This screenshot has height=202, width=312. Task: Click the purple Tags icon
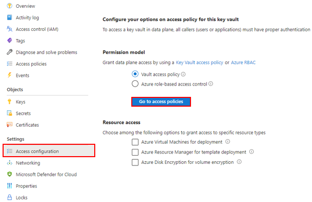pos(10,40)
